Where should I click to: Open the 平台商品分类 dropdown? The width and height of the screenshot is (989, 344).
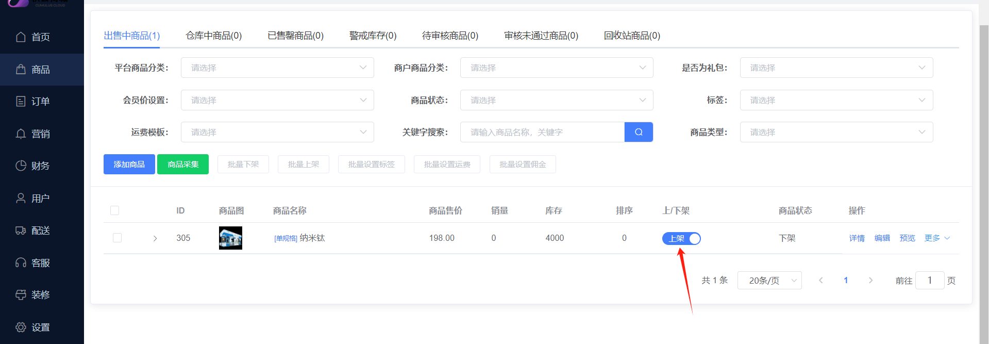tap(277, 68)
